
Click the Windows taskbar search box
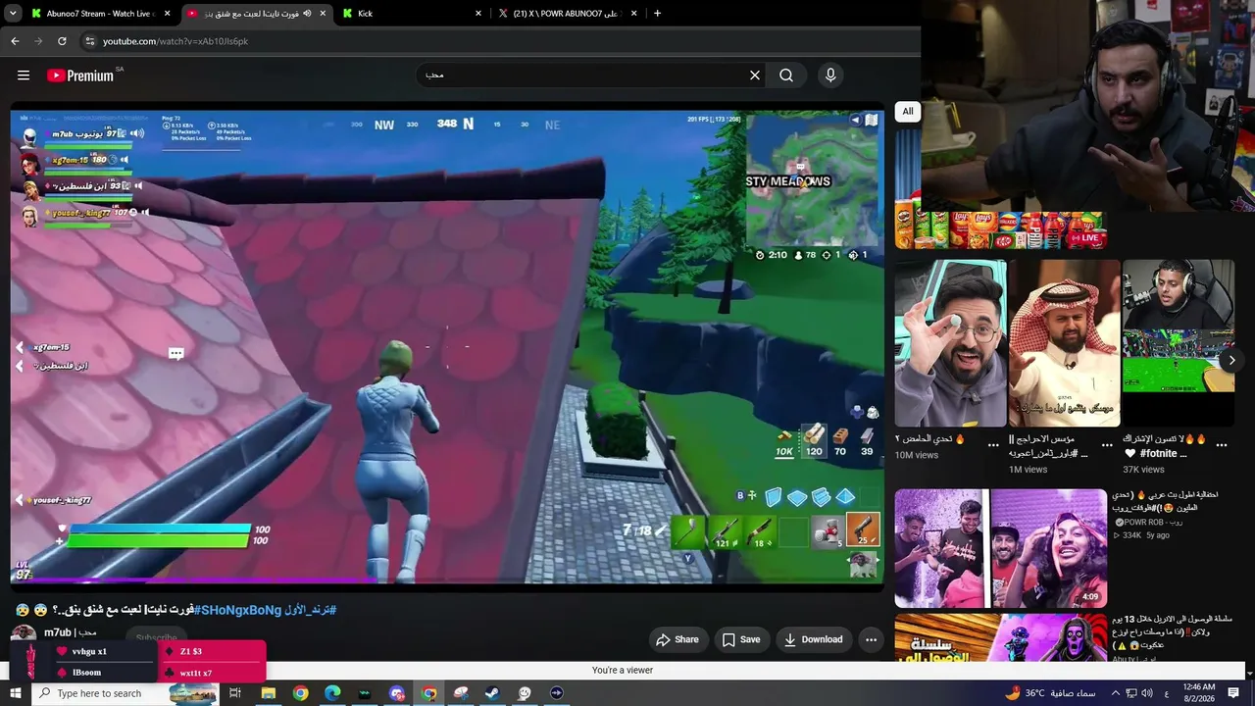(x=127, y=693)
